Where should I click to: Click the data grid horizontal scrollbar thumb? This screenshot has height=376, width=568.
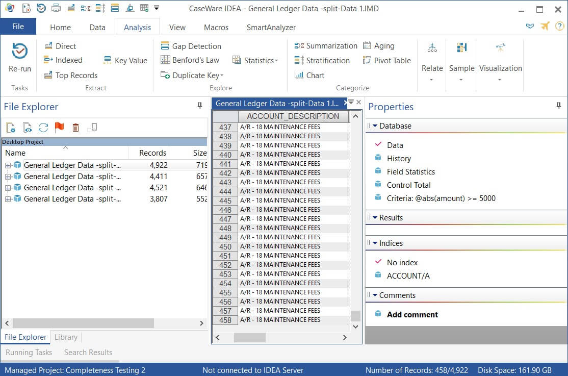tap(250, 338)
